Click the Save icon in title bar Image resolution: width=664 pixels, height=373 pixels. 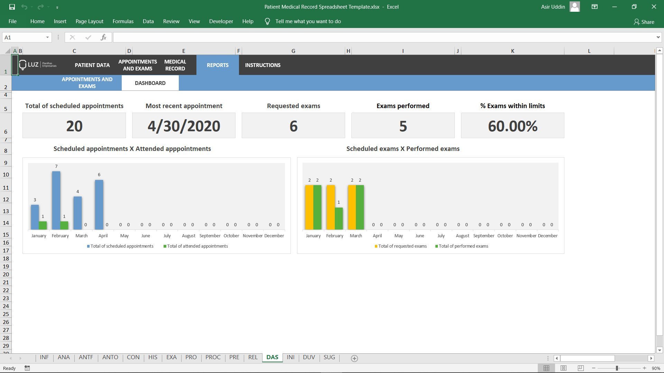(12, 7)
